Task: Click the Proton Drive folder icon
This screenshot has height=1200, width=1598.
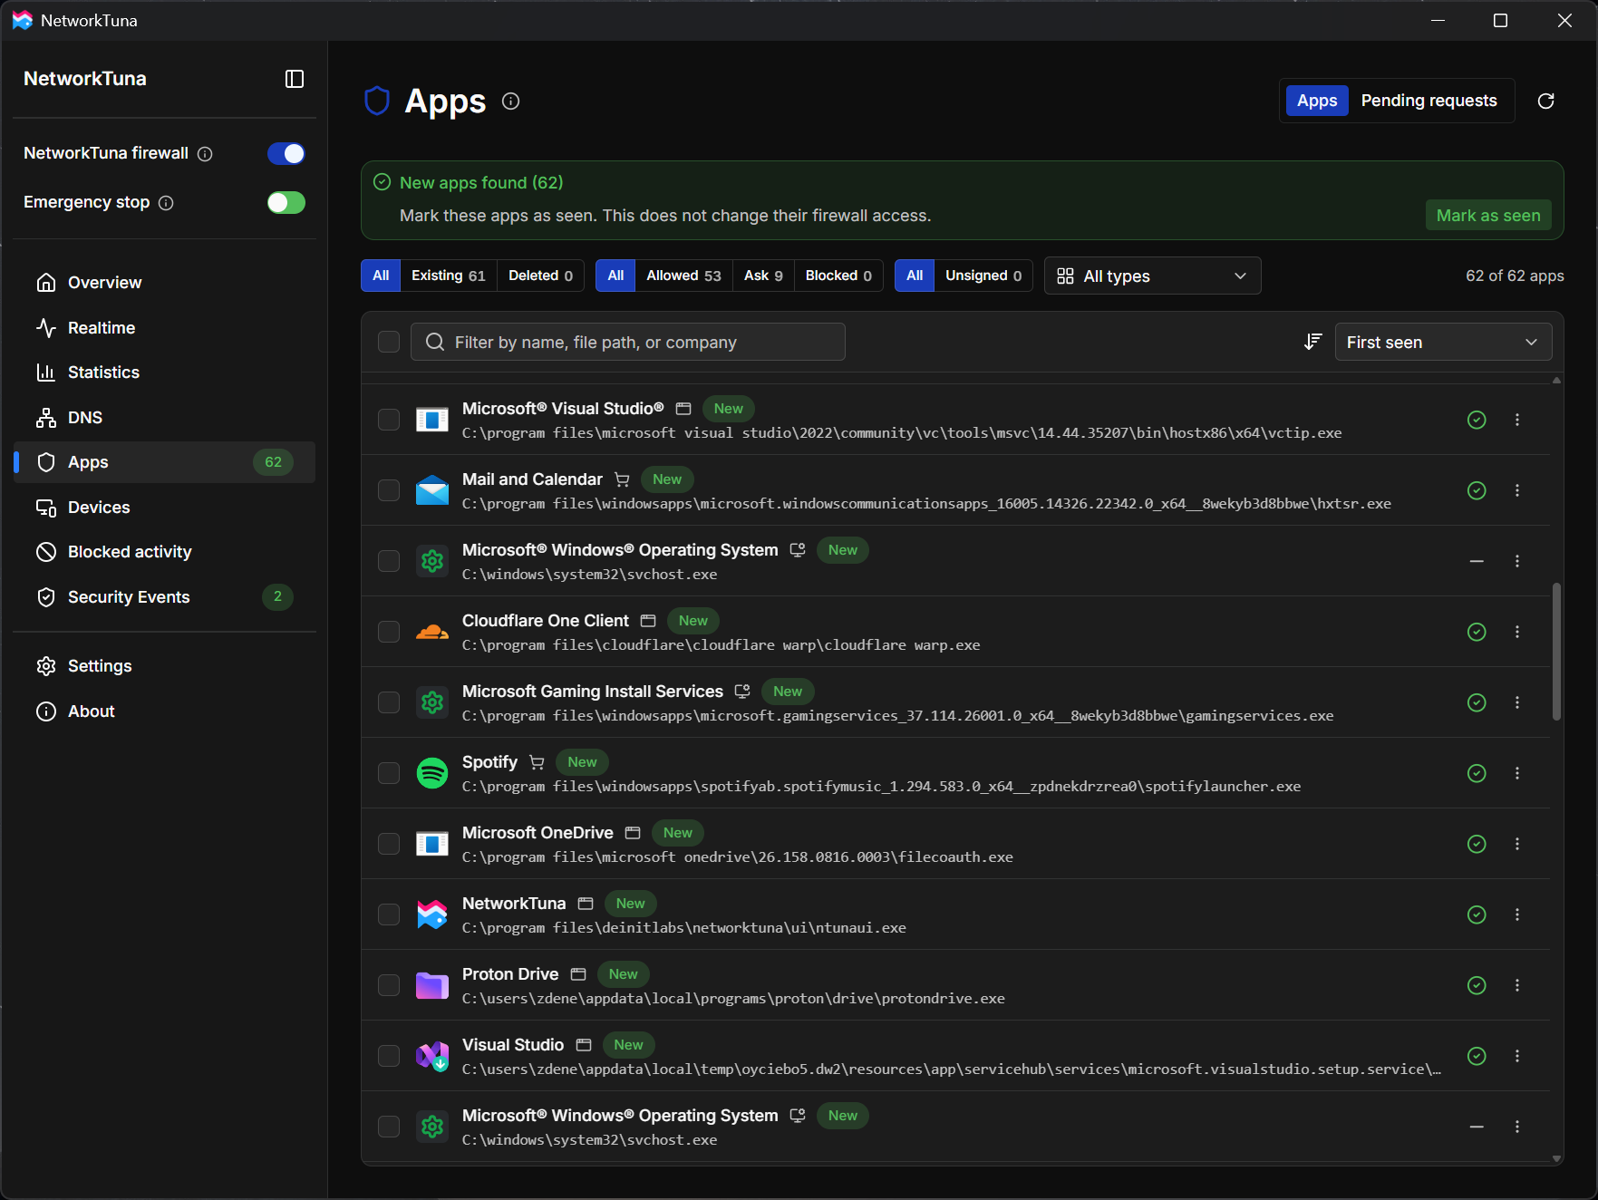Action: (432, 985)
